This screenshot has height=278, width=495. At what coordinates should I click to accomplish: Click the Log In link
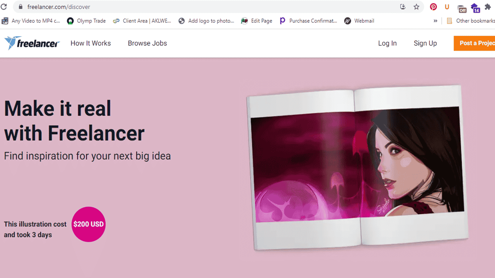[x=387, y=43]
